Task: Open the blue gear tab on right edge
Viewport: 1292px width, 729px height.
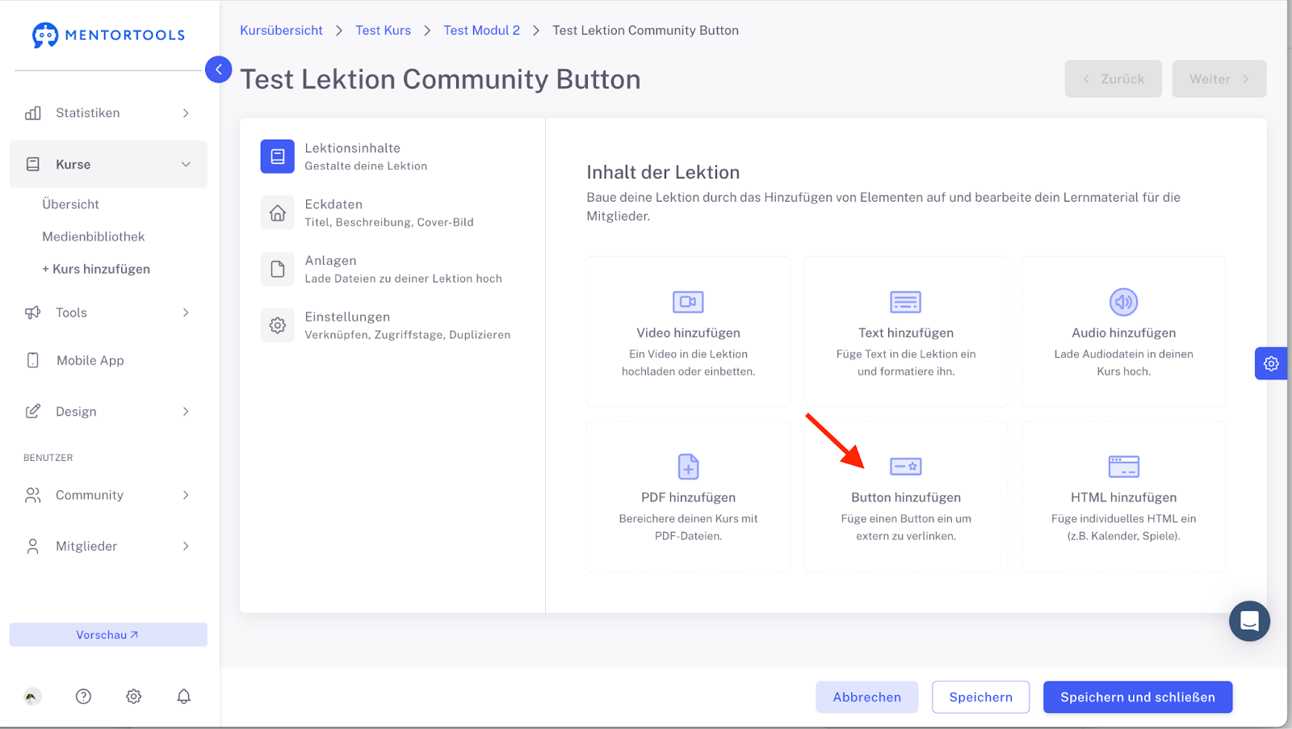Action: coord(1271,364)
